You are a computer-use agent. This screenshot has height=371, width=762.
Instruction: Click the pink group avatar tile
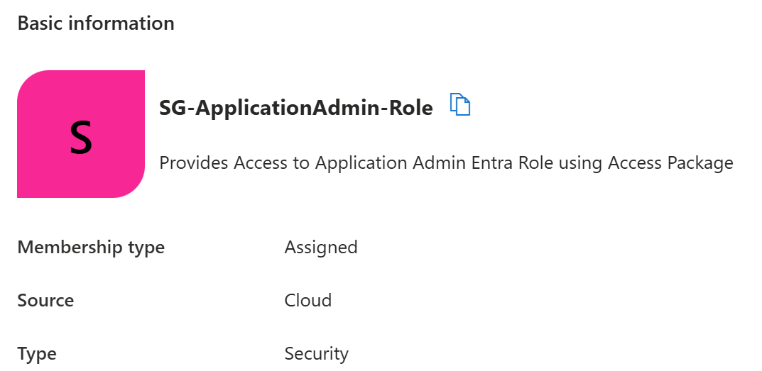[81, 134]
